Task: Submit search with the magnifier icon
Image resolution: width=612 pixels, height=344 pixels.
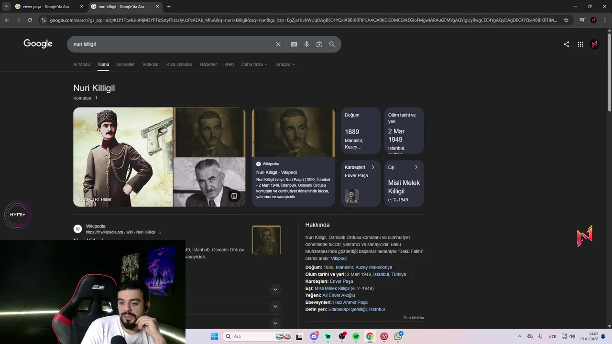Action: point(332,44)
